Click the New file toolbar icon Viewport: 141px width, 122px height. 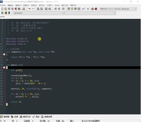pyautogui.click(x=2, y=9)
